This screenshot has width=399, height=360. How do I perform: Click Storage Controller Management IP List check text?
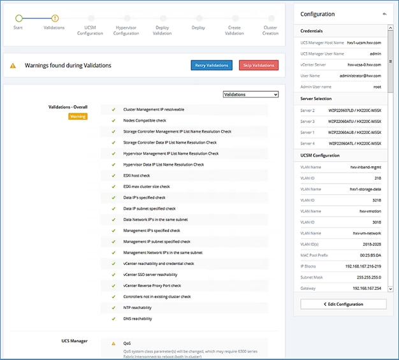tap(177, 131)
